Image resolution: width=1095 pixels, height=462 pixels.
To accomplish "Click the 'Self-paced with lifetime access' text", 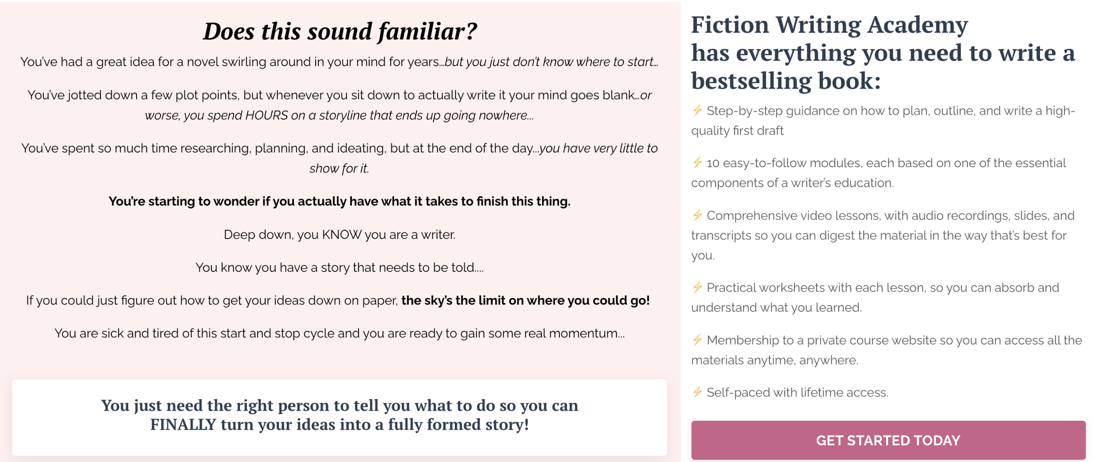I will [797, 392].
